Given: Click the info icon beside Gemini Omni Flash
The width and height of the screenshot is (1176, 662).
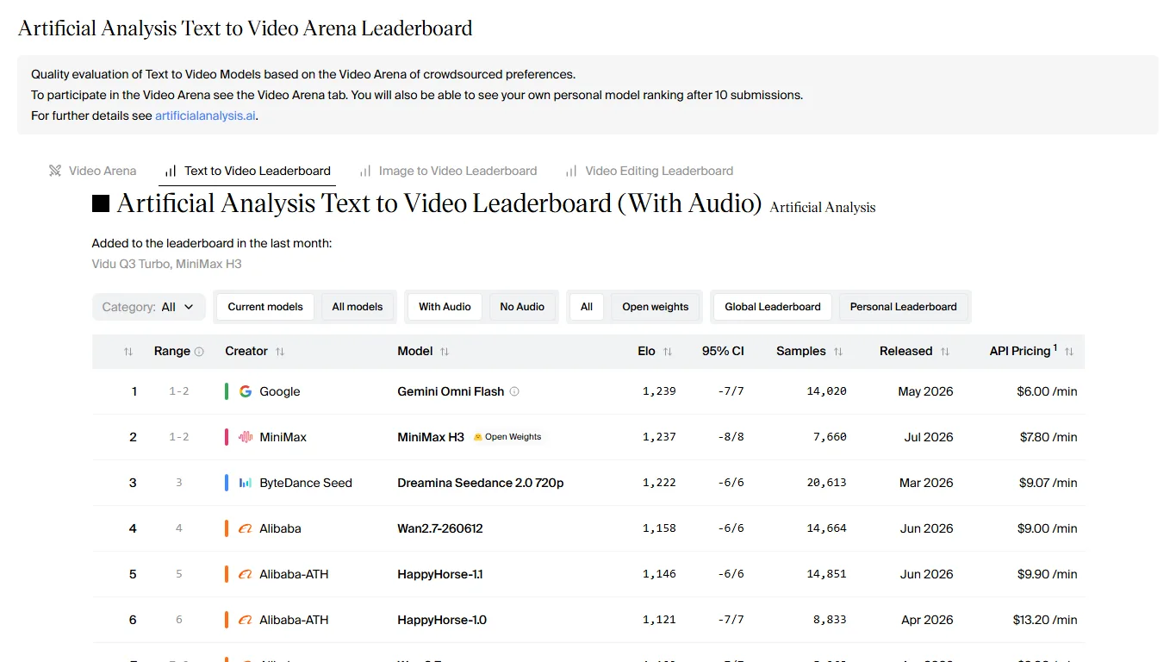Looking at the screenshot, I should 514,391.
